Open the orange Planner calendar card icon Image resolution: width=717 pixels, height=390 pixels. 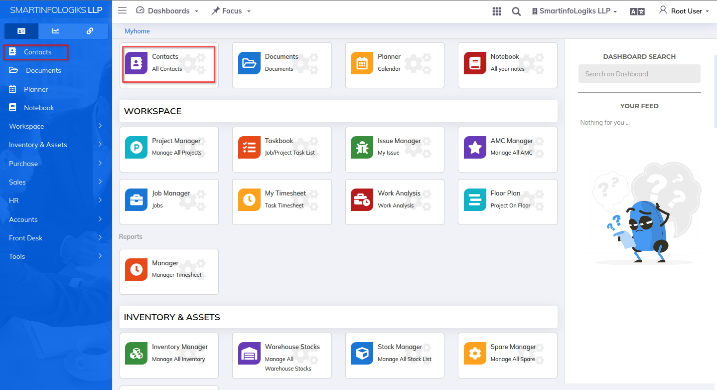coord(362,63)
